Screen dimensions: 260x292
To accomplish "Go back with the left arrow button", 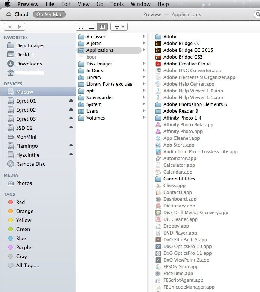I will (x=9, y=27).
